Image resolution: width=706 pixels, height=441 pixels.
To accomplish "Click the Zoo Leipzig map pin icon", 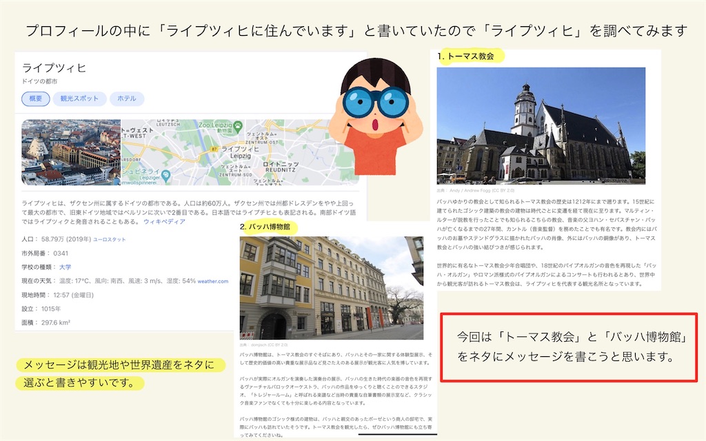I will point(237,125).
